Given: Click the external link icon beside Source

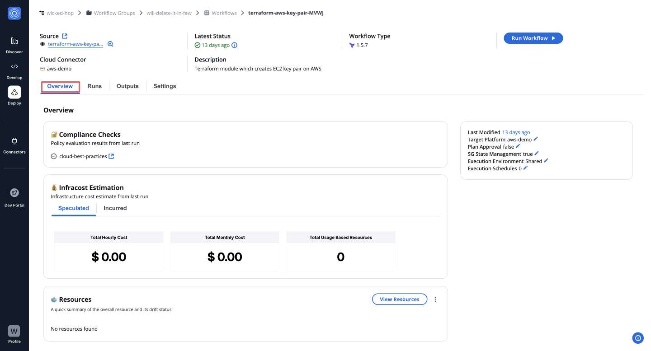Looking at the screenshot, I should click(x=65, y=36).
